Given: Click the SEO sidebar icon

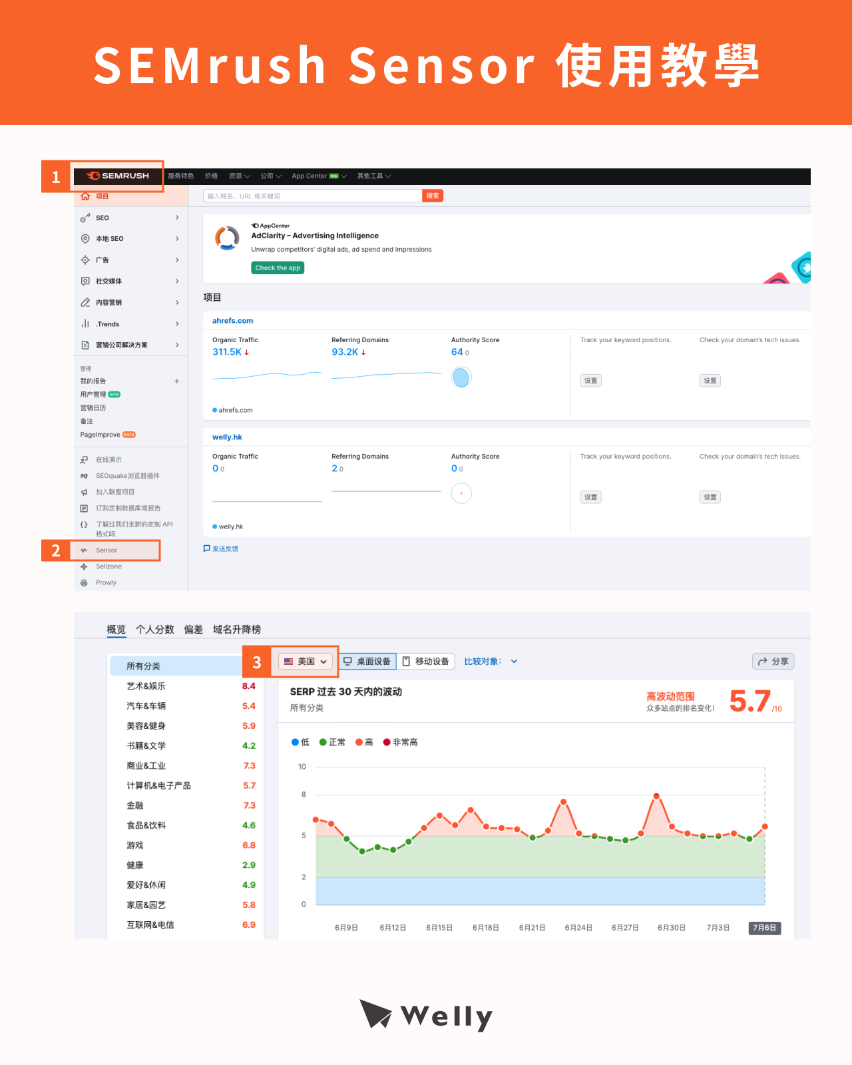Looking at the screenshot, I should coord(85,218).
